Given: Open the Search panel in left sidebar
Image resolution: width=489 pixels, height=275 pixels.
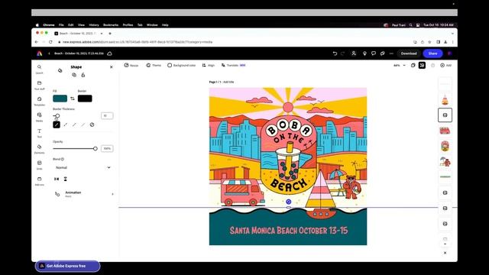Looking at the screenshot, I should [39, 70].
